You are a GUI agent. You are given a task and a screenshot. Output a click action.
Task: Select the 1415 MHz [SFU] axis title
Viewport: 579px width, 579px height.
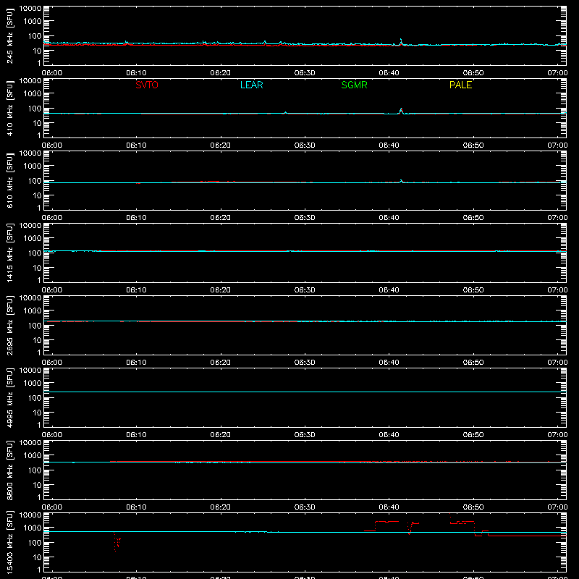pos(9,253)
